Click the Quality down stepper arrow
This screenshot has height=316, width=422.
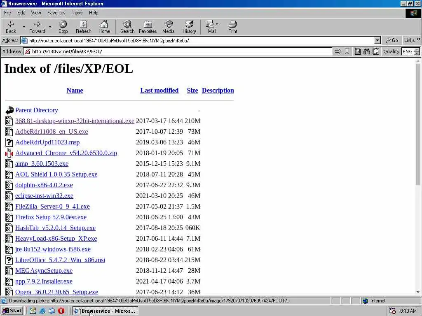[417, 53]
